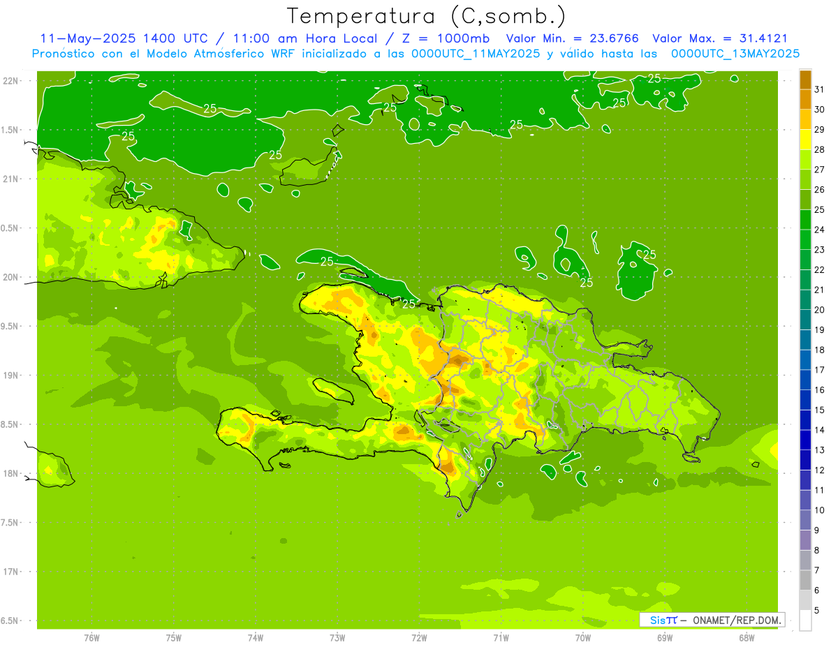
Task: Click the "16" label on the color scale
Action: coord(820,390)
